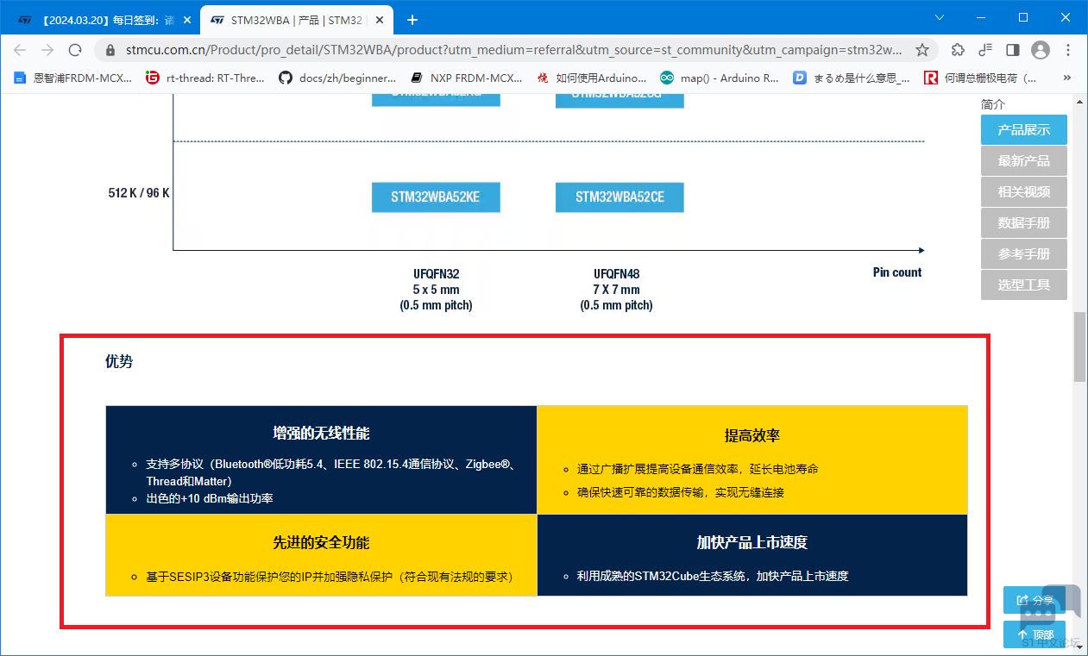The width and height of the screenshot is (1088, 656).
Task: Go forward to the next page
Action: (47, 50)
